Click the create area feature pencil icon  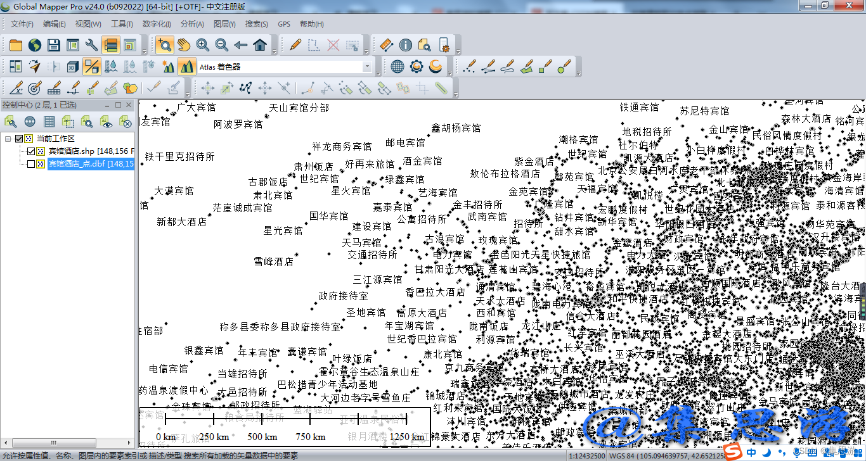[x=526, y=66]
